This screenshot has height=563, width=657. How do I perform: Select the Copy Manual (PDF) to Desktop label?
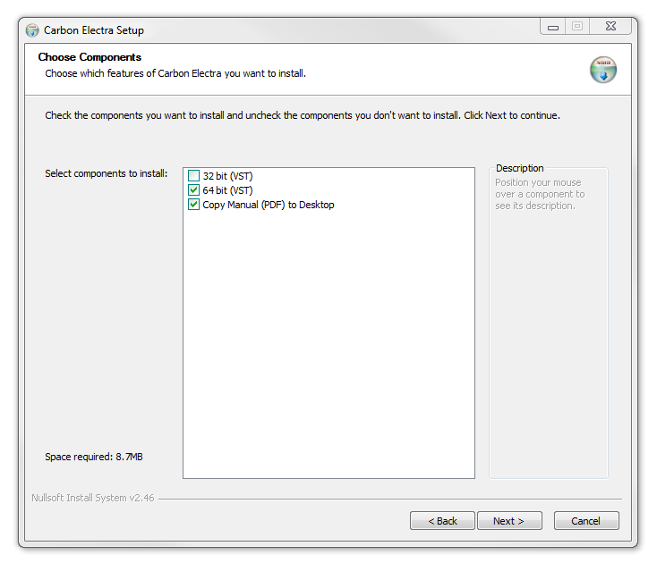pyautogui.click(x=268, y=205)
